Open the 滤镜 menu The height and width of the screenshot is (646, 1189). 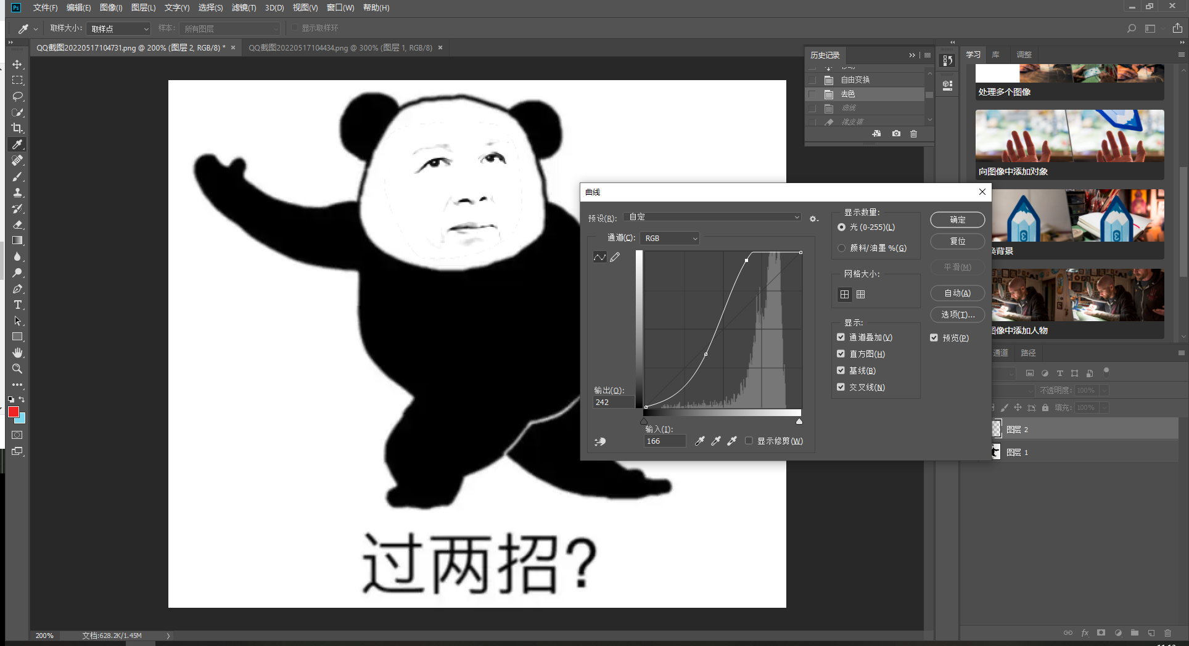coord(244,7)
